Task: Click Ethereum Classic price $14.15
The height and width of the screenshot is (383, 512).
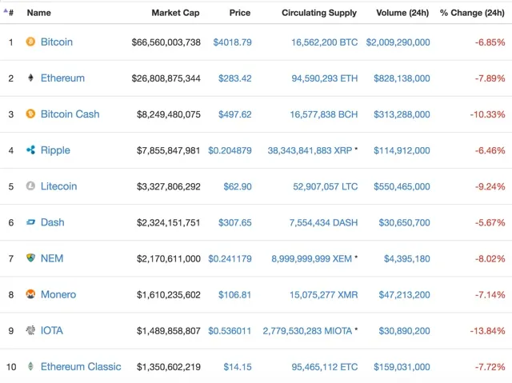Action: 238,367
